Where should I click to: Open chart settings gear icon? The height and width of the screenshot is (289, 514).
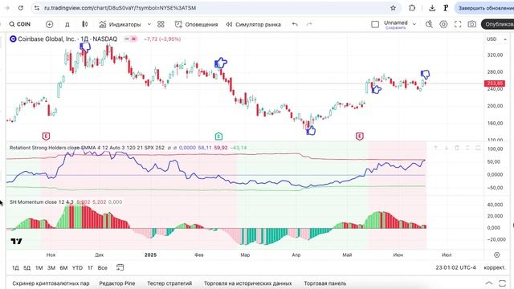(443, 24)
